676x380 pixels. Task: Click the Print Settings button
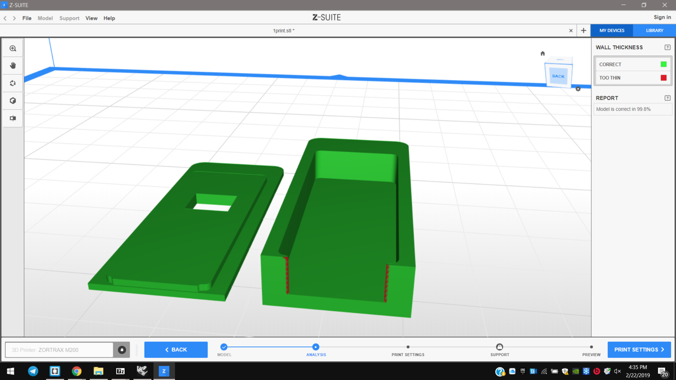639,350
